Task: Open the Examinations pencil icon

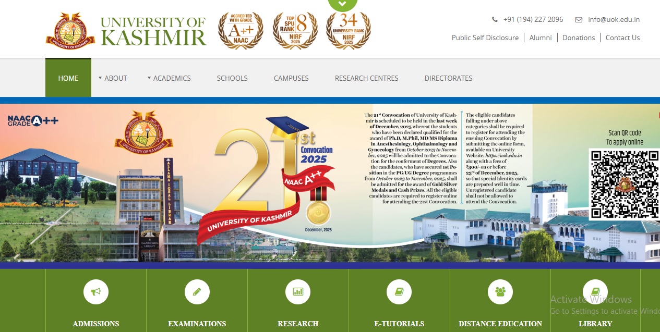Action: click(197, 292)
